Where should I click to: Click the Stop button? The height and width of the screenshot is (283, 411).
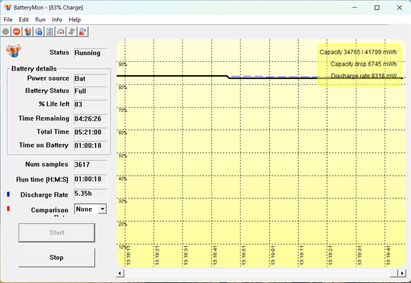(57, 258)
